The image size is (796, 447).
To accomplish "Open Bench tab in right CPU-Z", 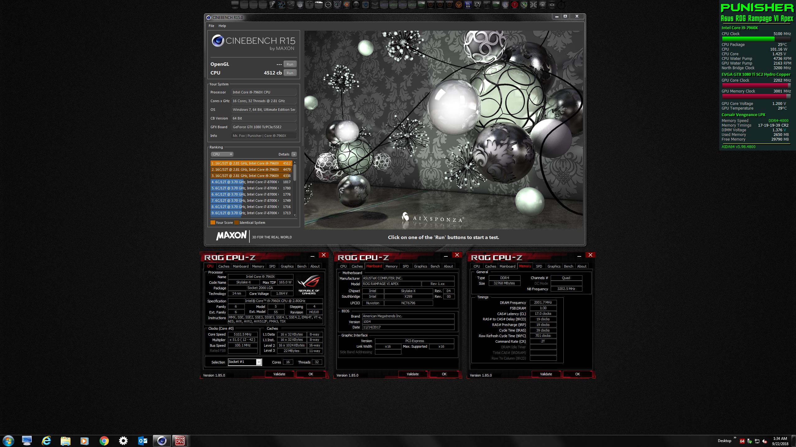I will coord(568,266).
